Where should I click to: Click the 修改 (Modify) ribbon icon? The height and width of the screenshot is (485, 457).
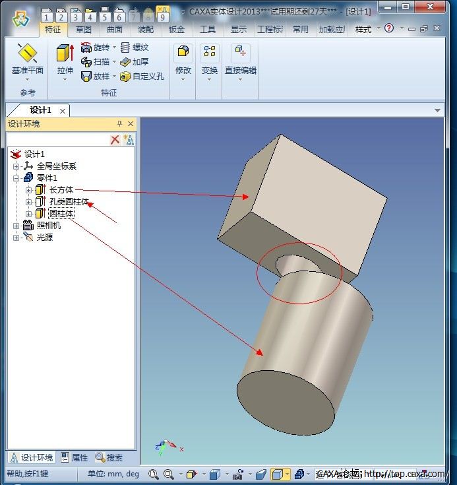click(183, 53)
